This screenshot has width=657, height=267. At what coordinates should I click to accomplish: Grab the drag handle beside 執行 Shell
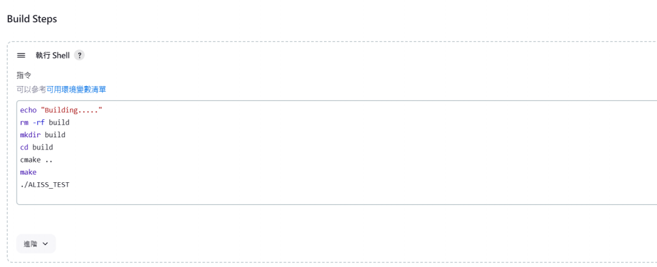(x=21, y=55)
